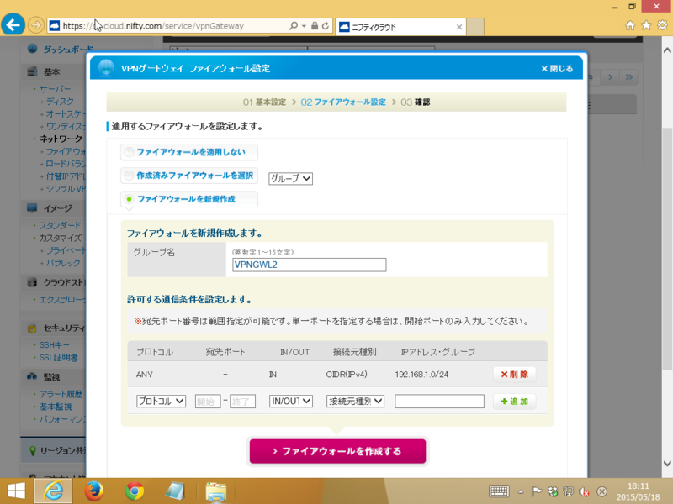Click the イメージ section in the sidebar
673x504 pixels.
(57, 208)
